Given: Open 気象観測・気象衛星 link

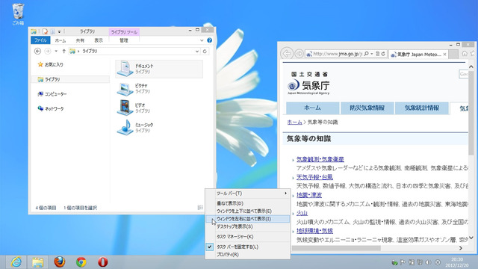Looking at the screenshot, I should [320, 159].
